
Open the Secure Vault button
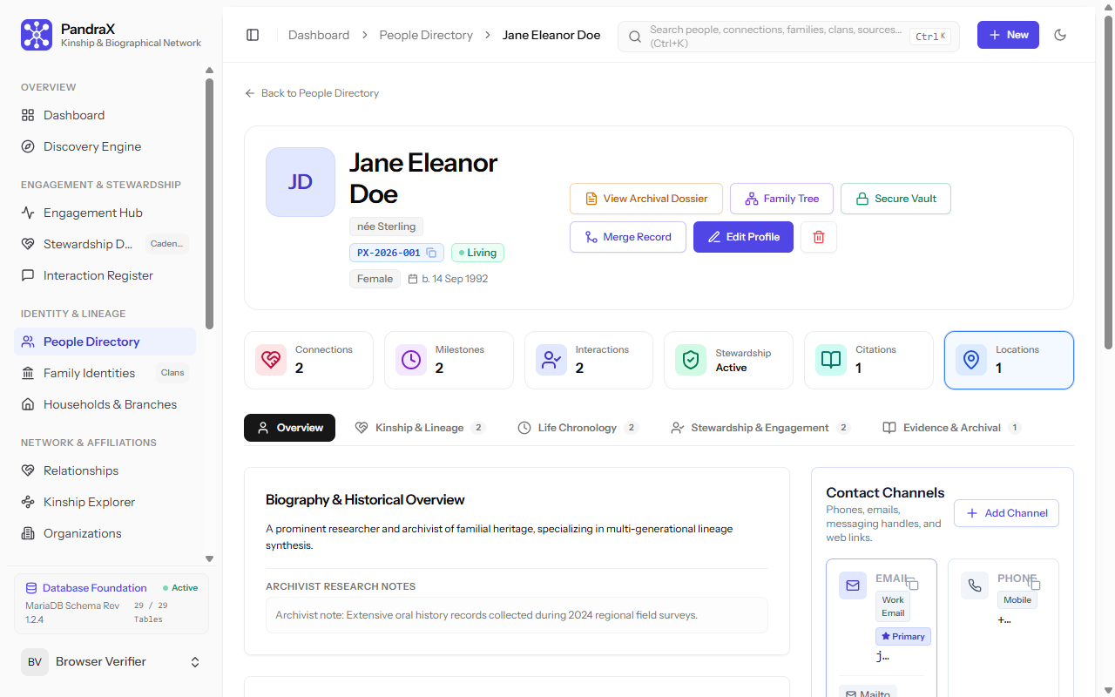click(x=895, y=199)
